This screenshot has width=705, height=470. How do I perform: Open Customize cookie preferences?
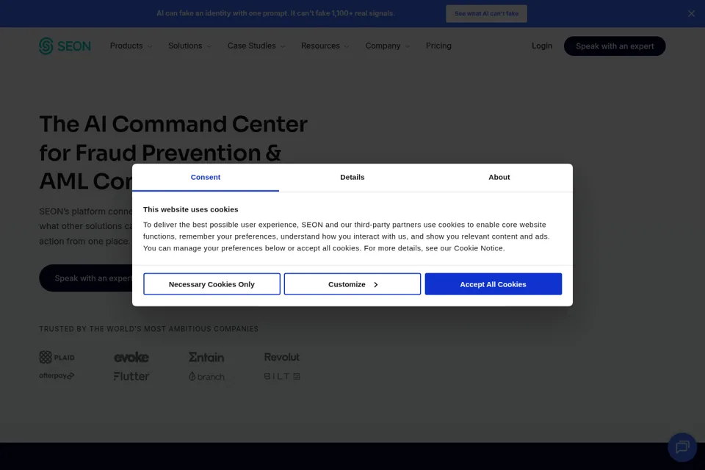tap(352, 284)
